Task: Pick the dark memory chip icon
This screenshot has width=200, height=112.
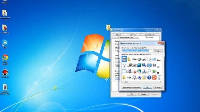Action: tap(139, 59)
